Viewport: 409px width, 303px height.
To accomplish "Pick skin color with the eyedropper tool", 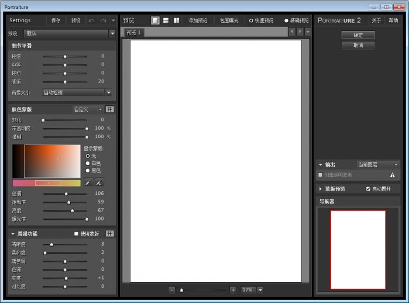I will click(x=88, y=183).
